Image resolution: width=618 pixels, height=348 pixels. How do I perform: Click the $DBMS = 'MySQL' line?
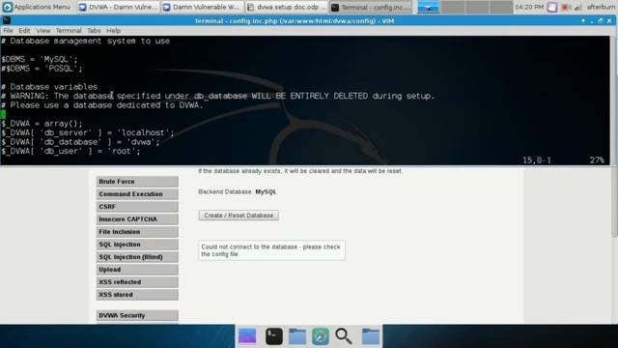[40, 59]
